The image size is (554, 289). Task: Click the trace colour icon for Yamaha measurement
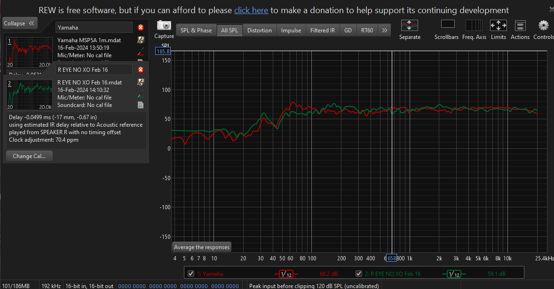click(x=141, y=52)
